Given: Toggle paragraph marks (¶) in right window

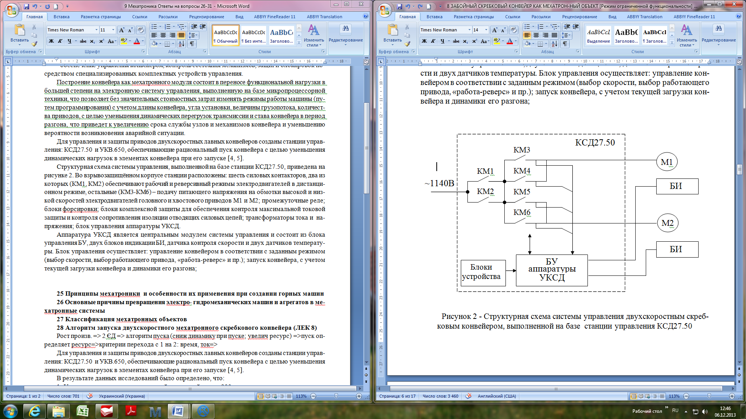Looking at the screenshot, I should coord(565,44).
